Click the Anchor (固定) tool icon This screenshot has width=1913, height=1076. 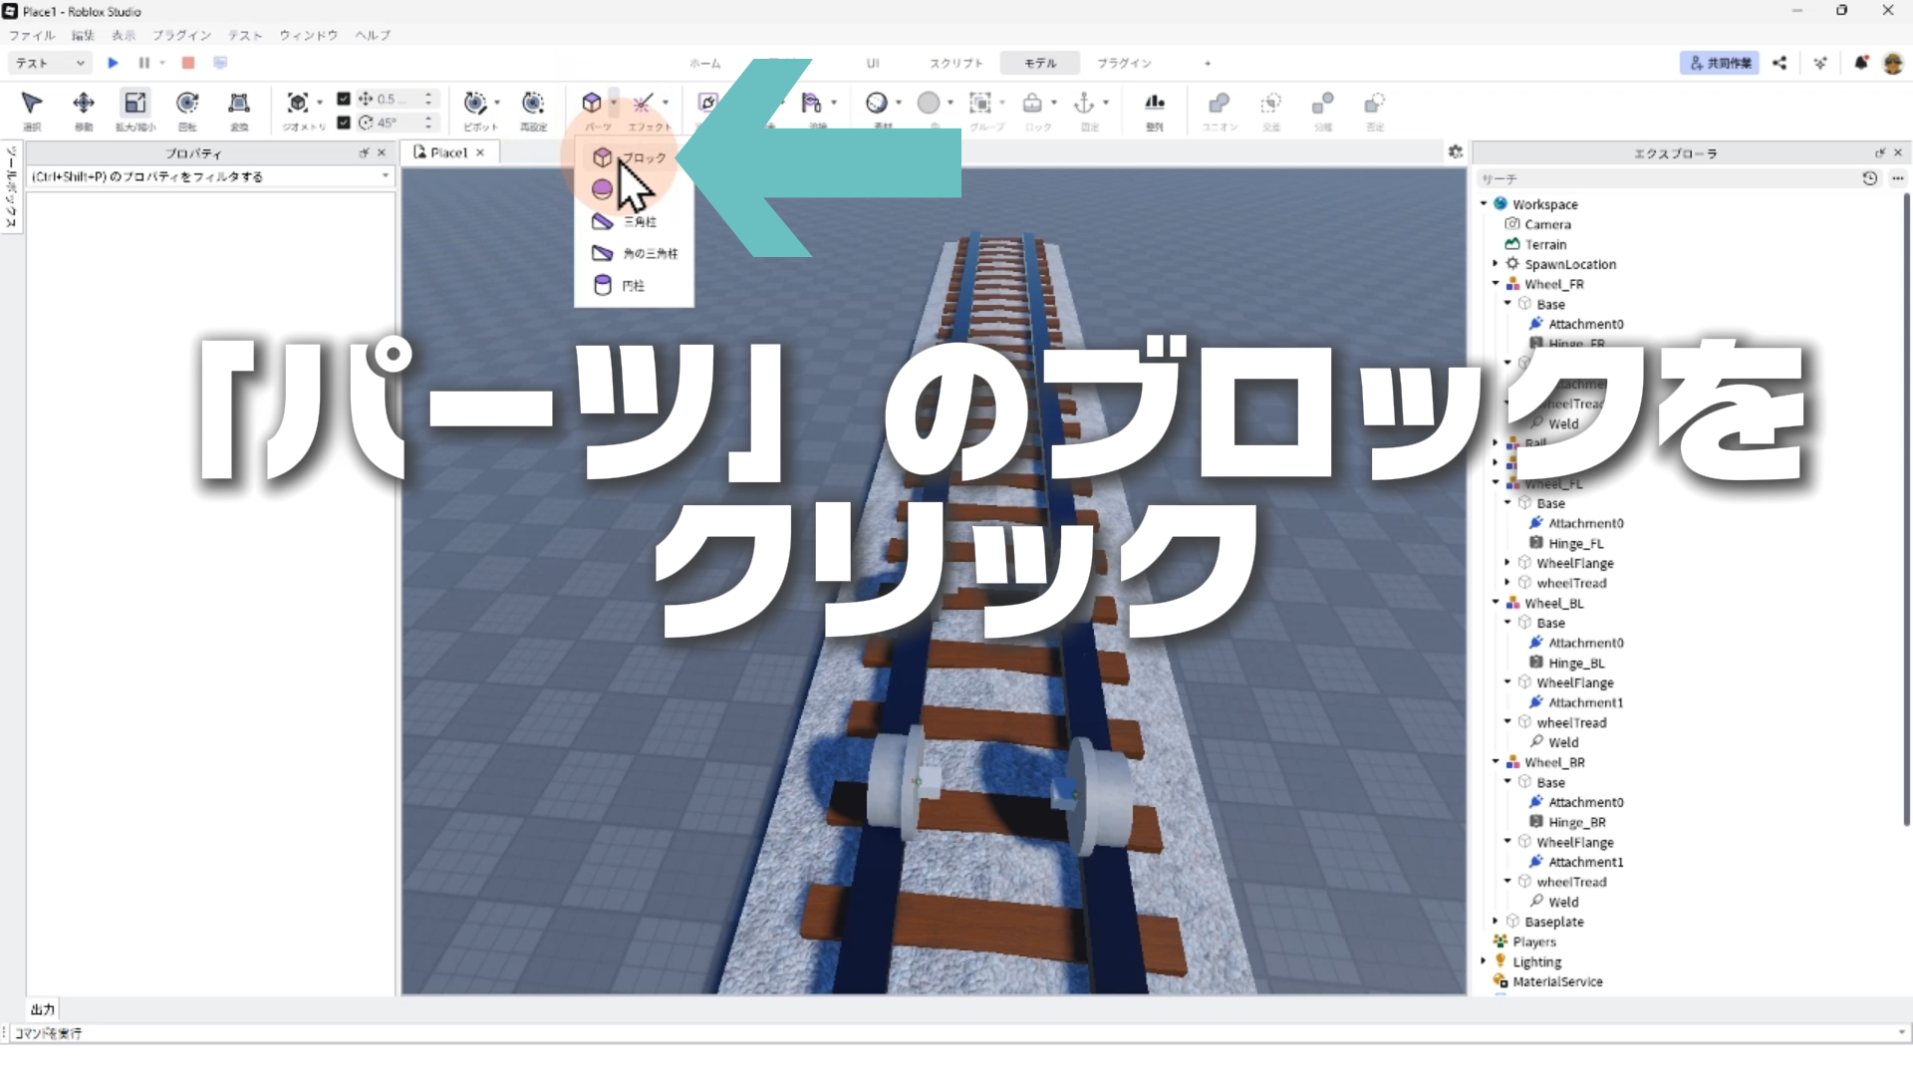coord(1084,104)
